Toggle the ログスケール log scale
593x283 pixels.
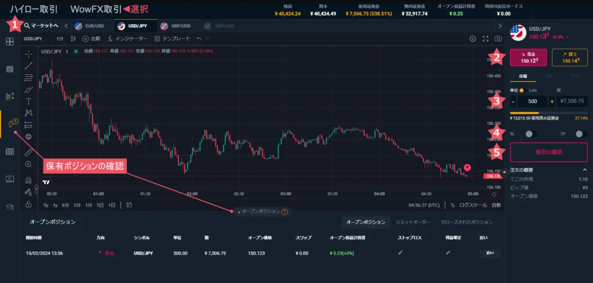(x=473, y=205)
